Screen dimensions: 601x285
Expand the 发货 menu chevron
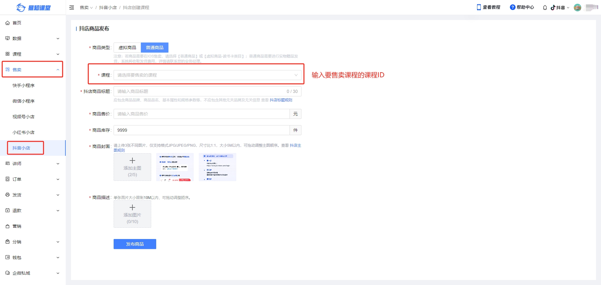(58, 195)
